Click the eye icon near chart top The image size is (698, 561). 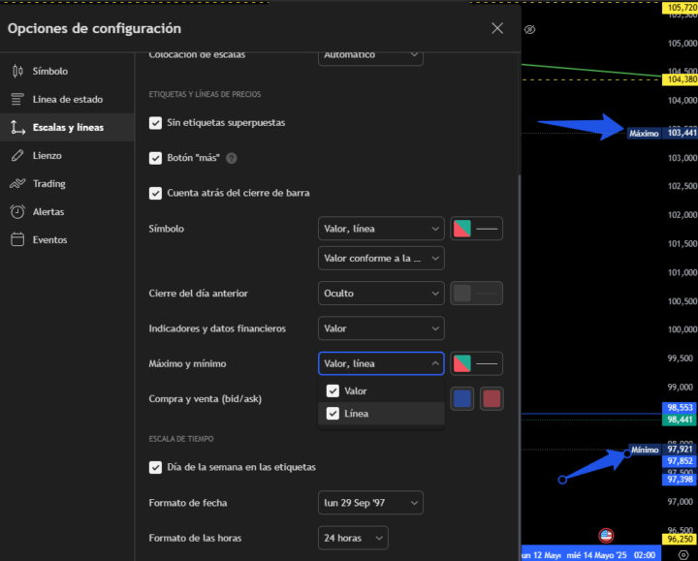[530, 30]
